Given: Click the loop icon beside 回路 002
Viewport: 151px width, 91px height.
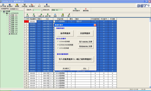Looking at the screenshot, I should tap(10, 17).
